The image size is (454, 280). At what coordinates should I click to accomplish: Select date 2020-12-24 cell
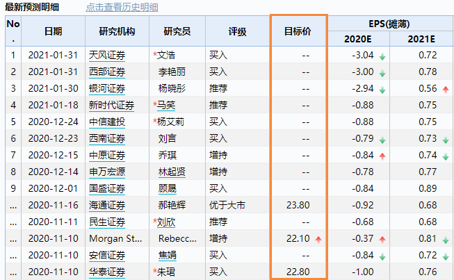coord(54,122)
